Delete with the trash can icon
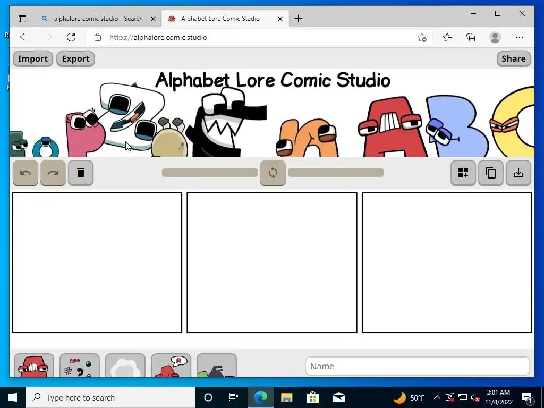Image resolution: width=544 pixels, height=408 pixels. point(81,173)
